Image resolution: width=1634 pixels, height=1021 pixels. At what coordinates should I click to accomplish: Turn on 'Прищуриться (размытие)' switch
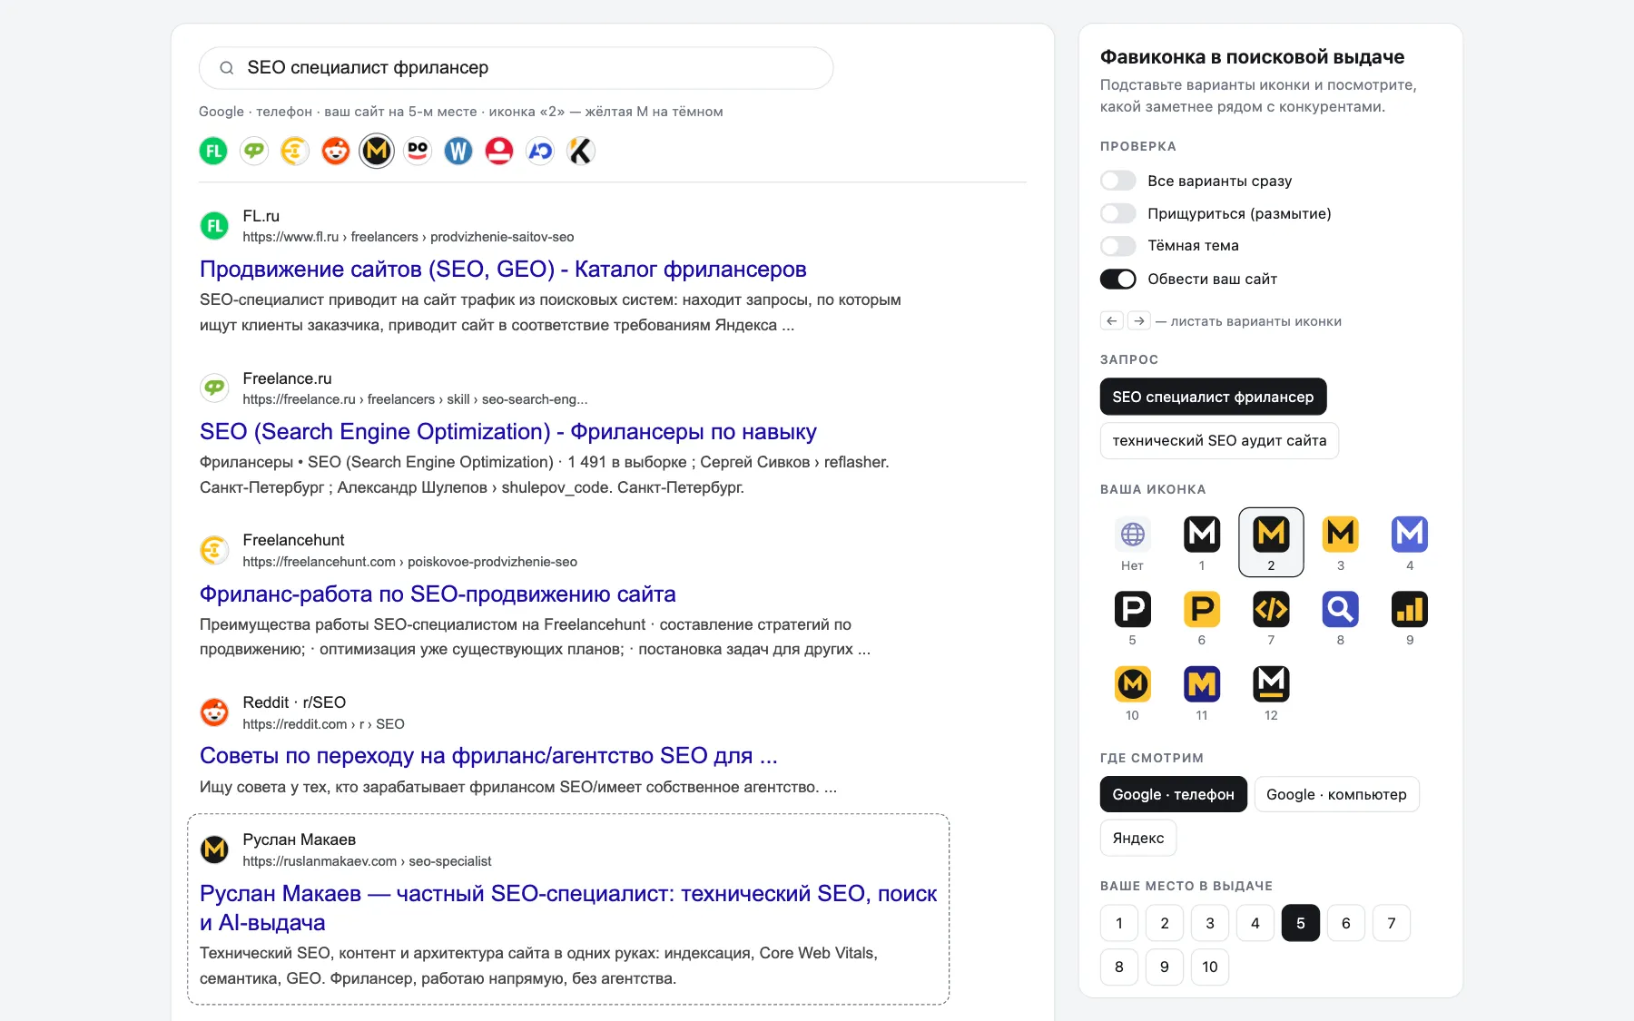1117,213
